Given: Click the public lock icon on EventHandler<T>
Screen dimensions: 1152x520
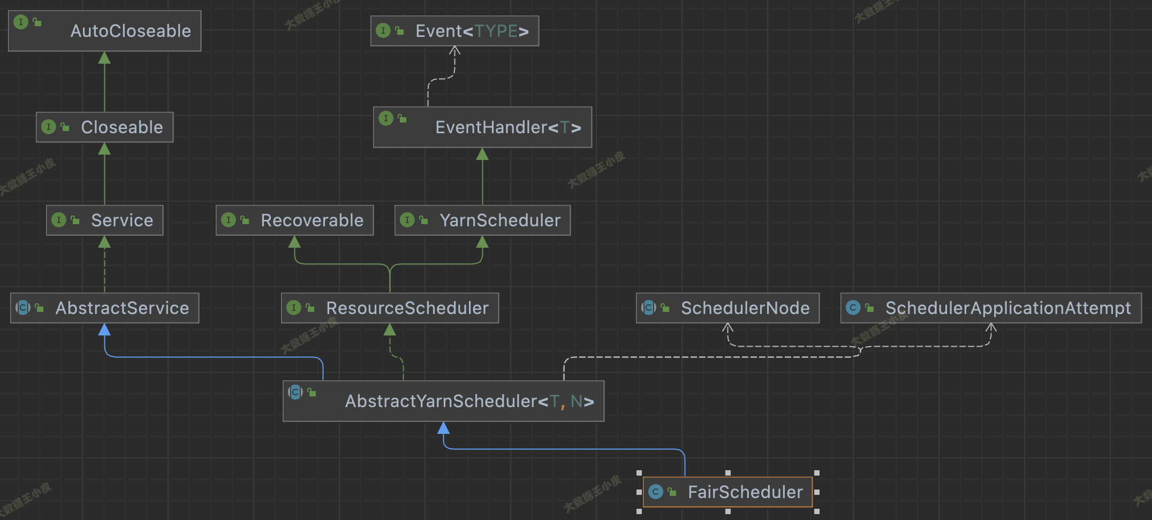Looking at the screenshot, I should pos(402,118).
